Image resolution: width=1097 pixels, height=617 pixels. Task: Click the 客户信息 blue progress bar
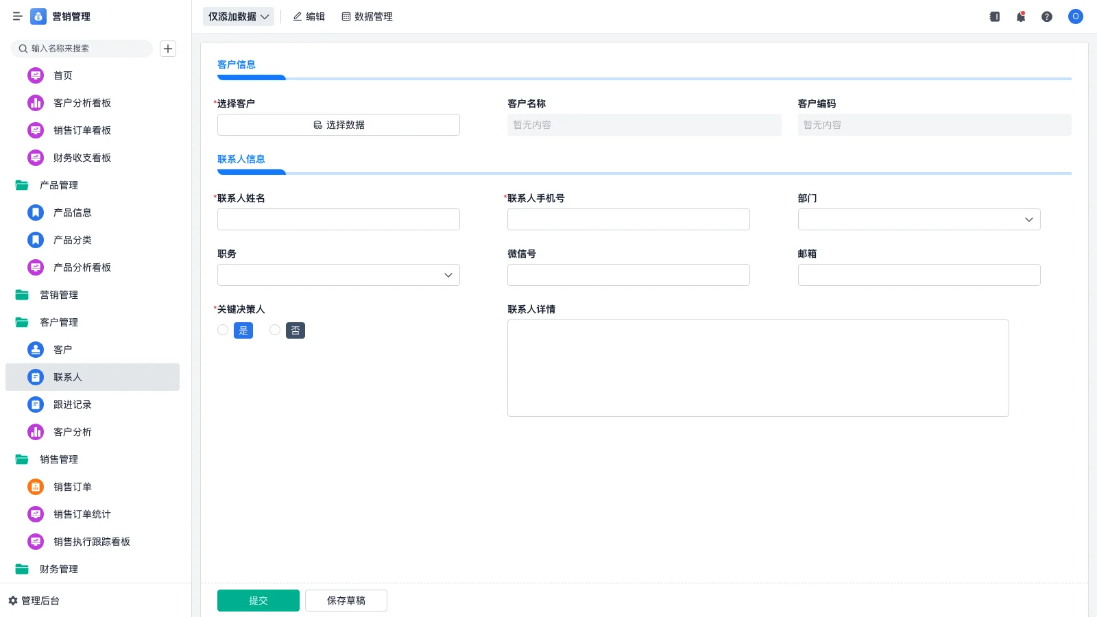(251, 77)
